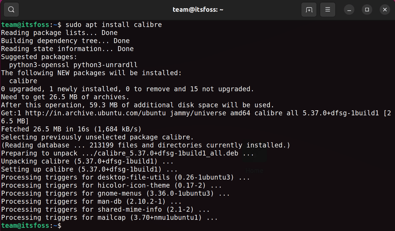Click the 'Fetched 26.5 MB in 16s' line
This screenshot has height=231, width=395.
71,129
